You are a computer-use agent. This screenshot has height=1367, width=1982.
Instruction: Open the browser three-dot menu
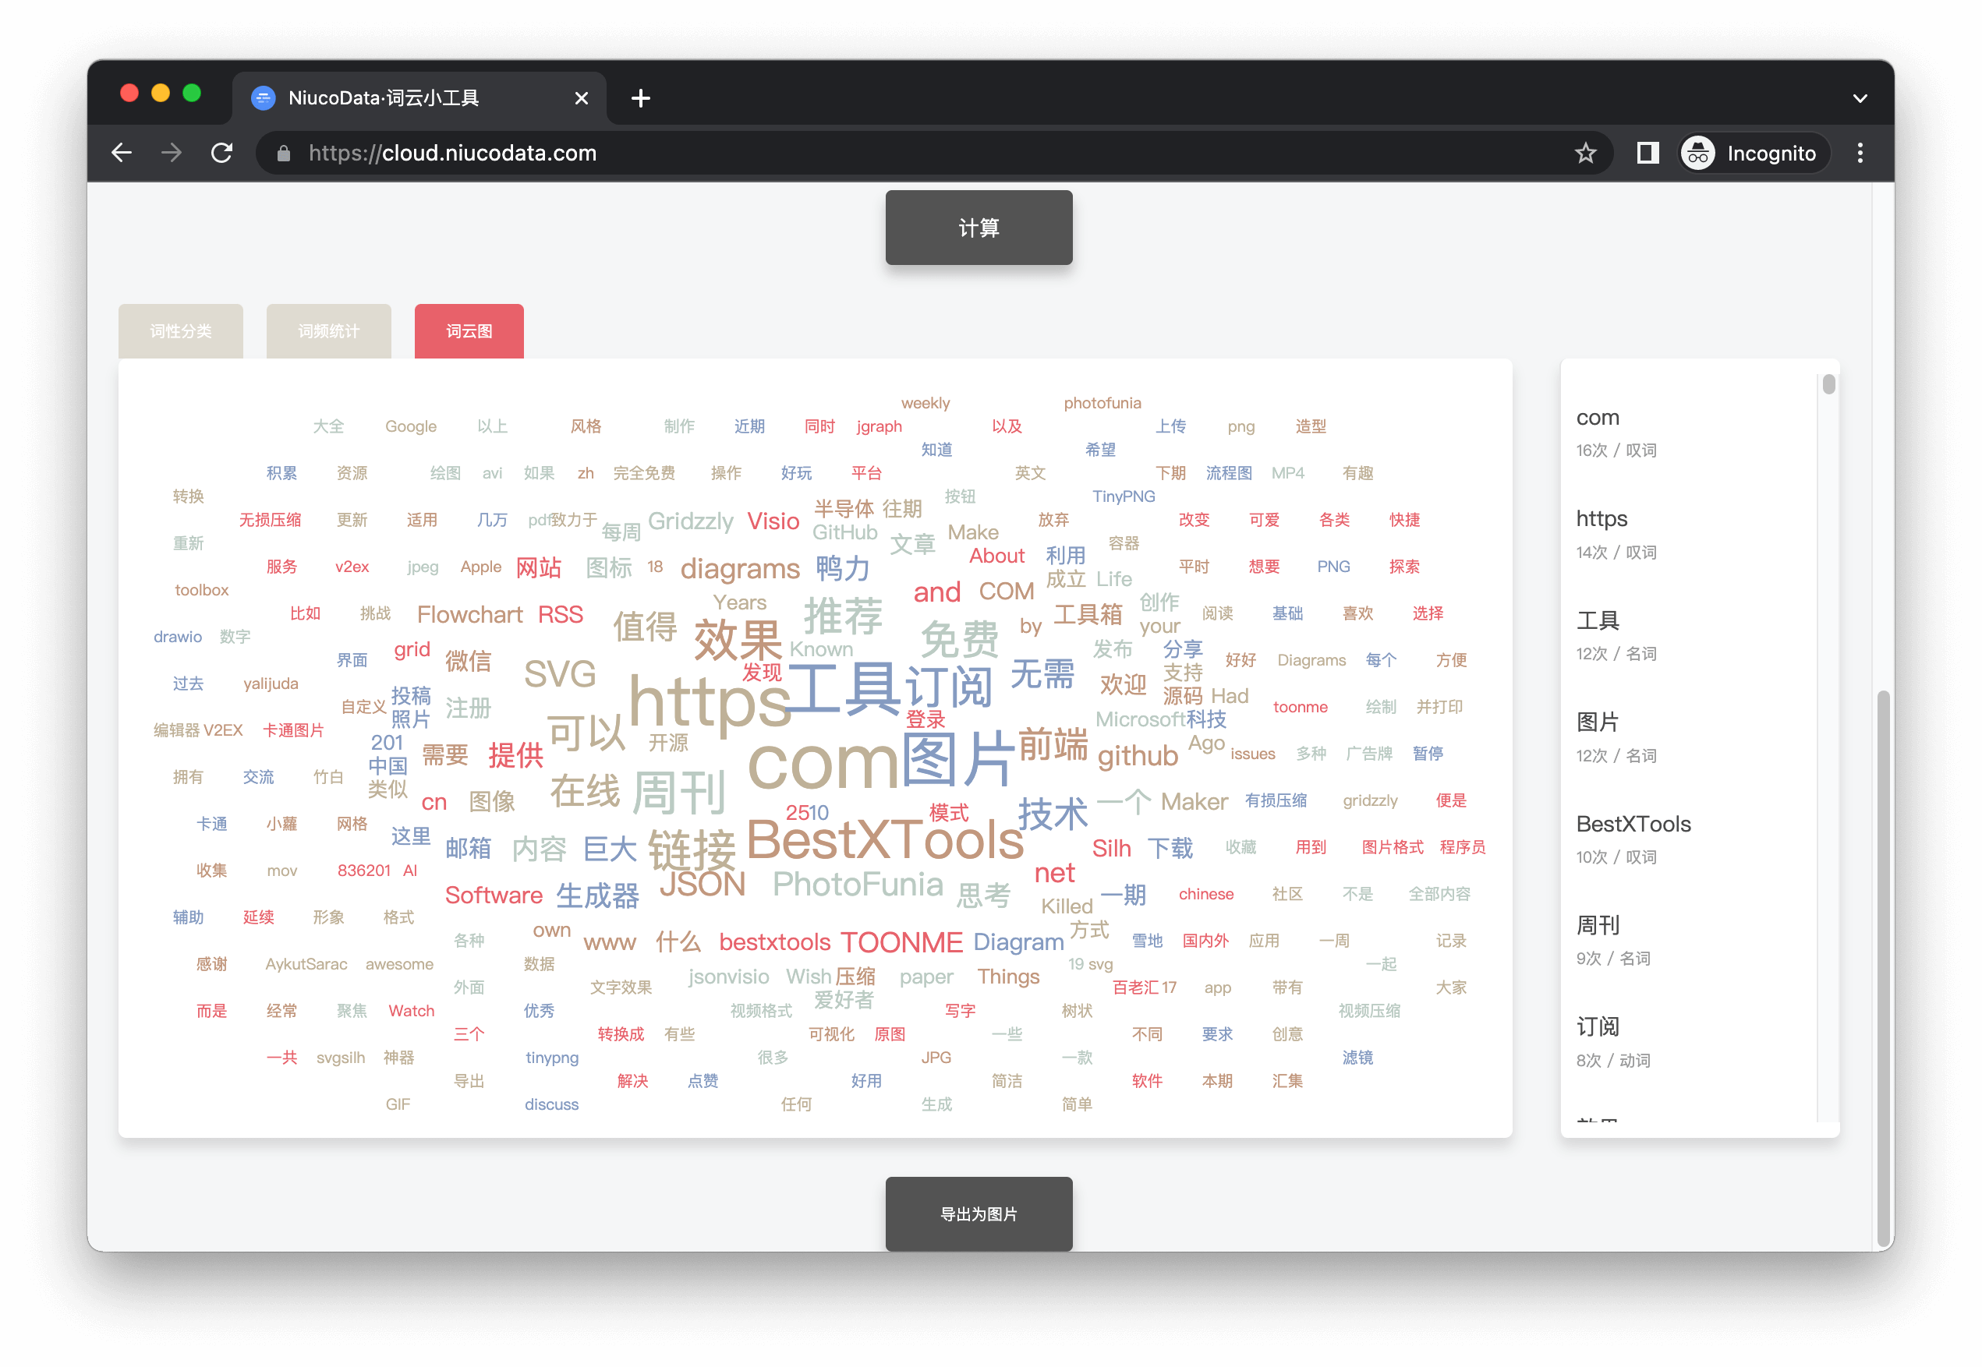point(1860,154)
